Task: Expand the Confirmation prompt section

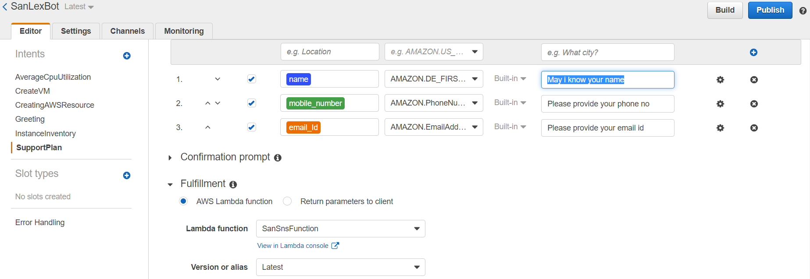Action: [x=170, y=158]
